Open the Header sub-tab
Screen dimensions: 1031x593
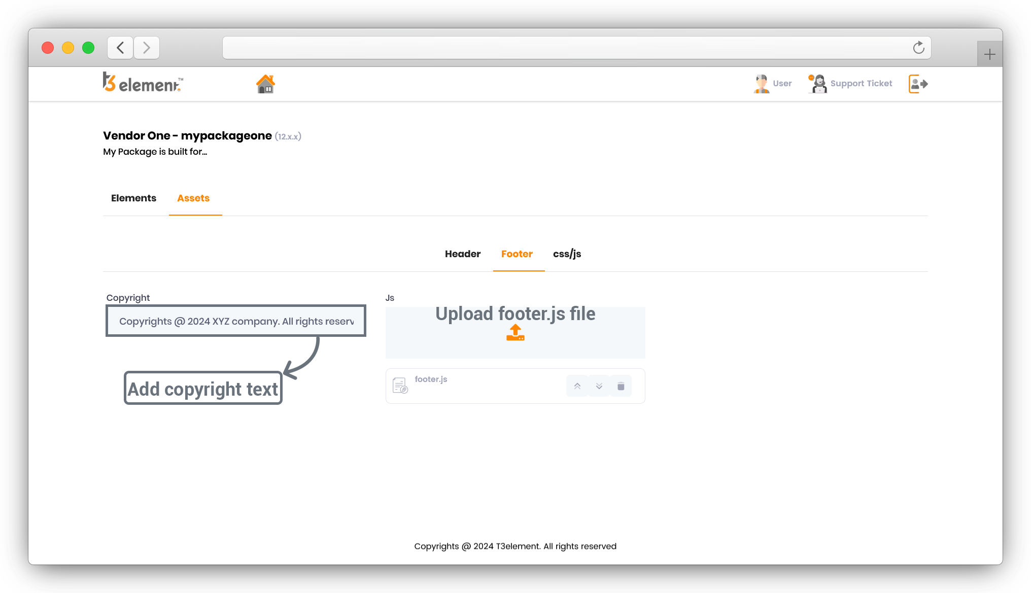(463, 254)
